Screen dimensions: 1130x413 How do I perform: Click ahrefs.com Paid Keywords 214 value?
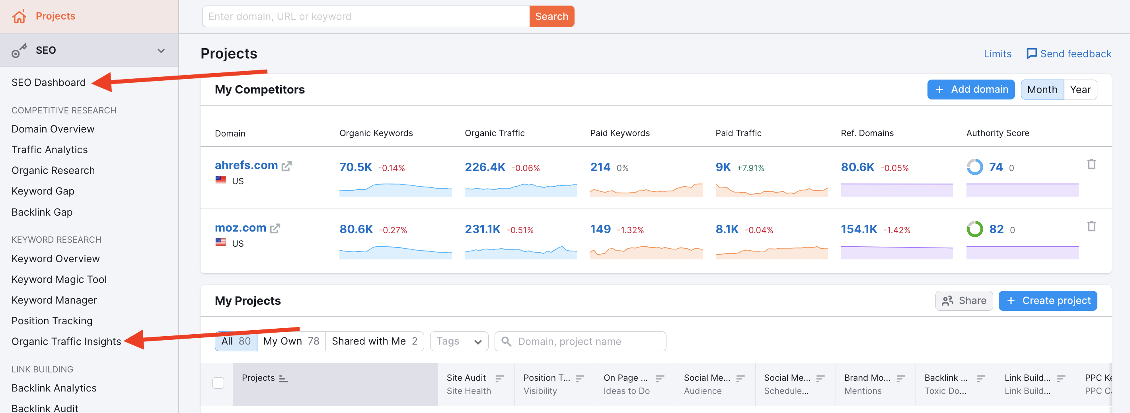pyautogui.click(x=600, y=168)
